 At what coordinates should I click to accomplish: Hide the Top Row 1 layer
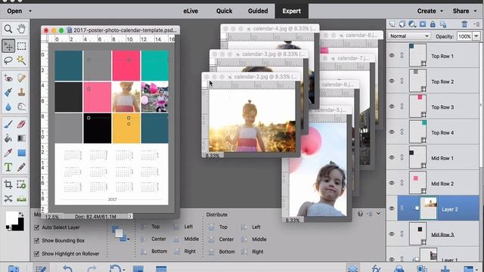392,56
